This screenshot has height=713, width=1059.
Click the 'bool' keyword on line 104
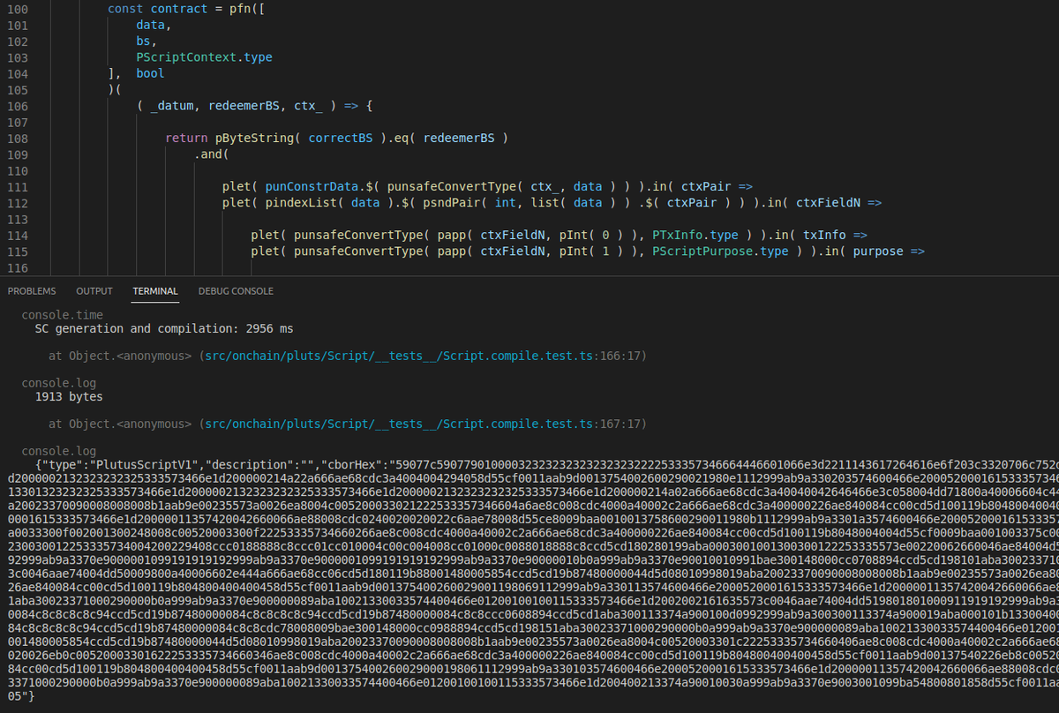pyautogui.click(x=151, y=73)
